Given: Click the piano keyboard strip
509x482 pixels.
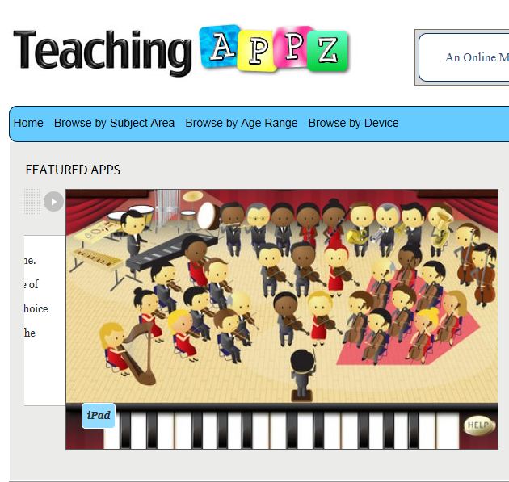Looking at the screenshot, I should (x=282, y=427).
